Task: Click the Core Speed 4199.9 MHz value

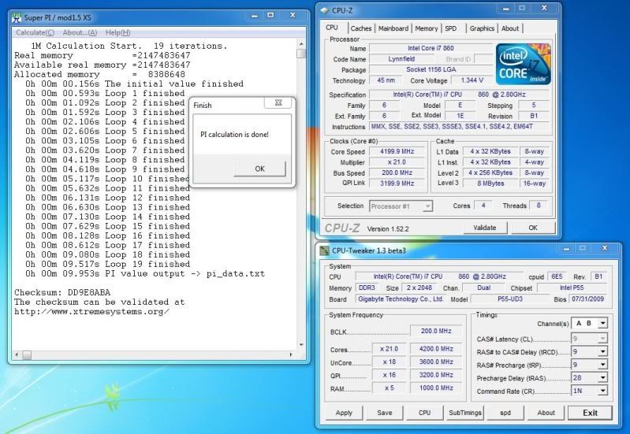Action: click(x=397, y=151)
